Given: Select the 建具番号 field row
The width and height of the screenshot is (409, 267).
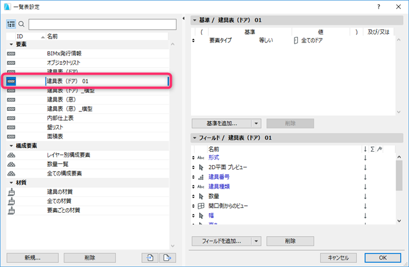Looking at the screenshot, I should (x=293, y=177).
